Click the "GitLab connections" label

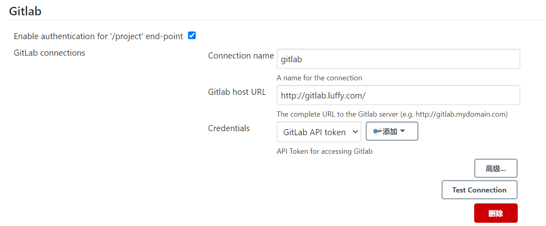(x=49, y=53)
